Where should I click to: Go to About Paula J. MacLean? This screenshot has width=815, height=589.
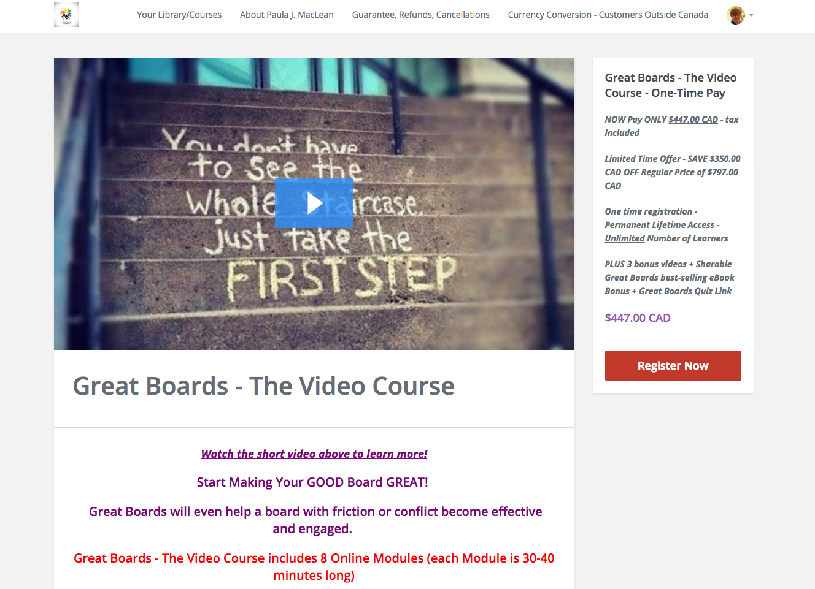(x=287, y=15)
